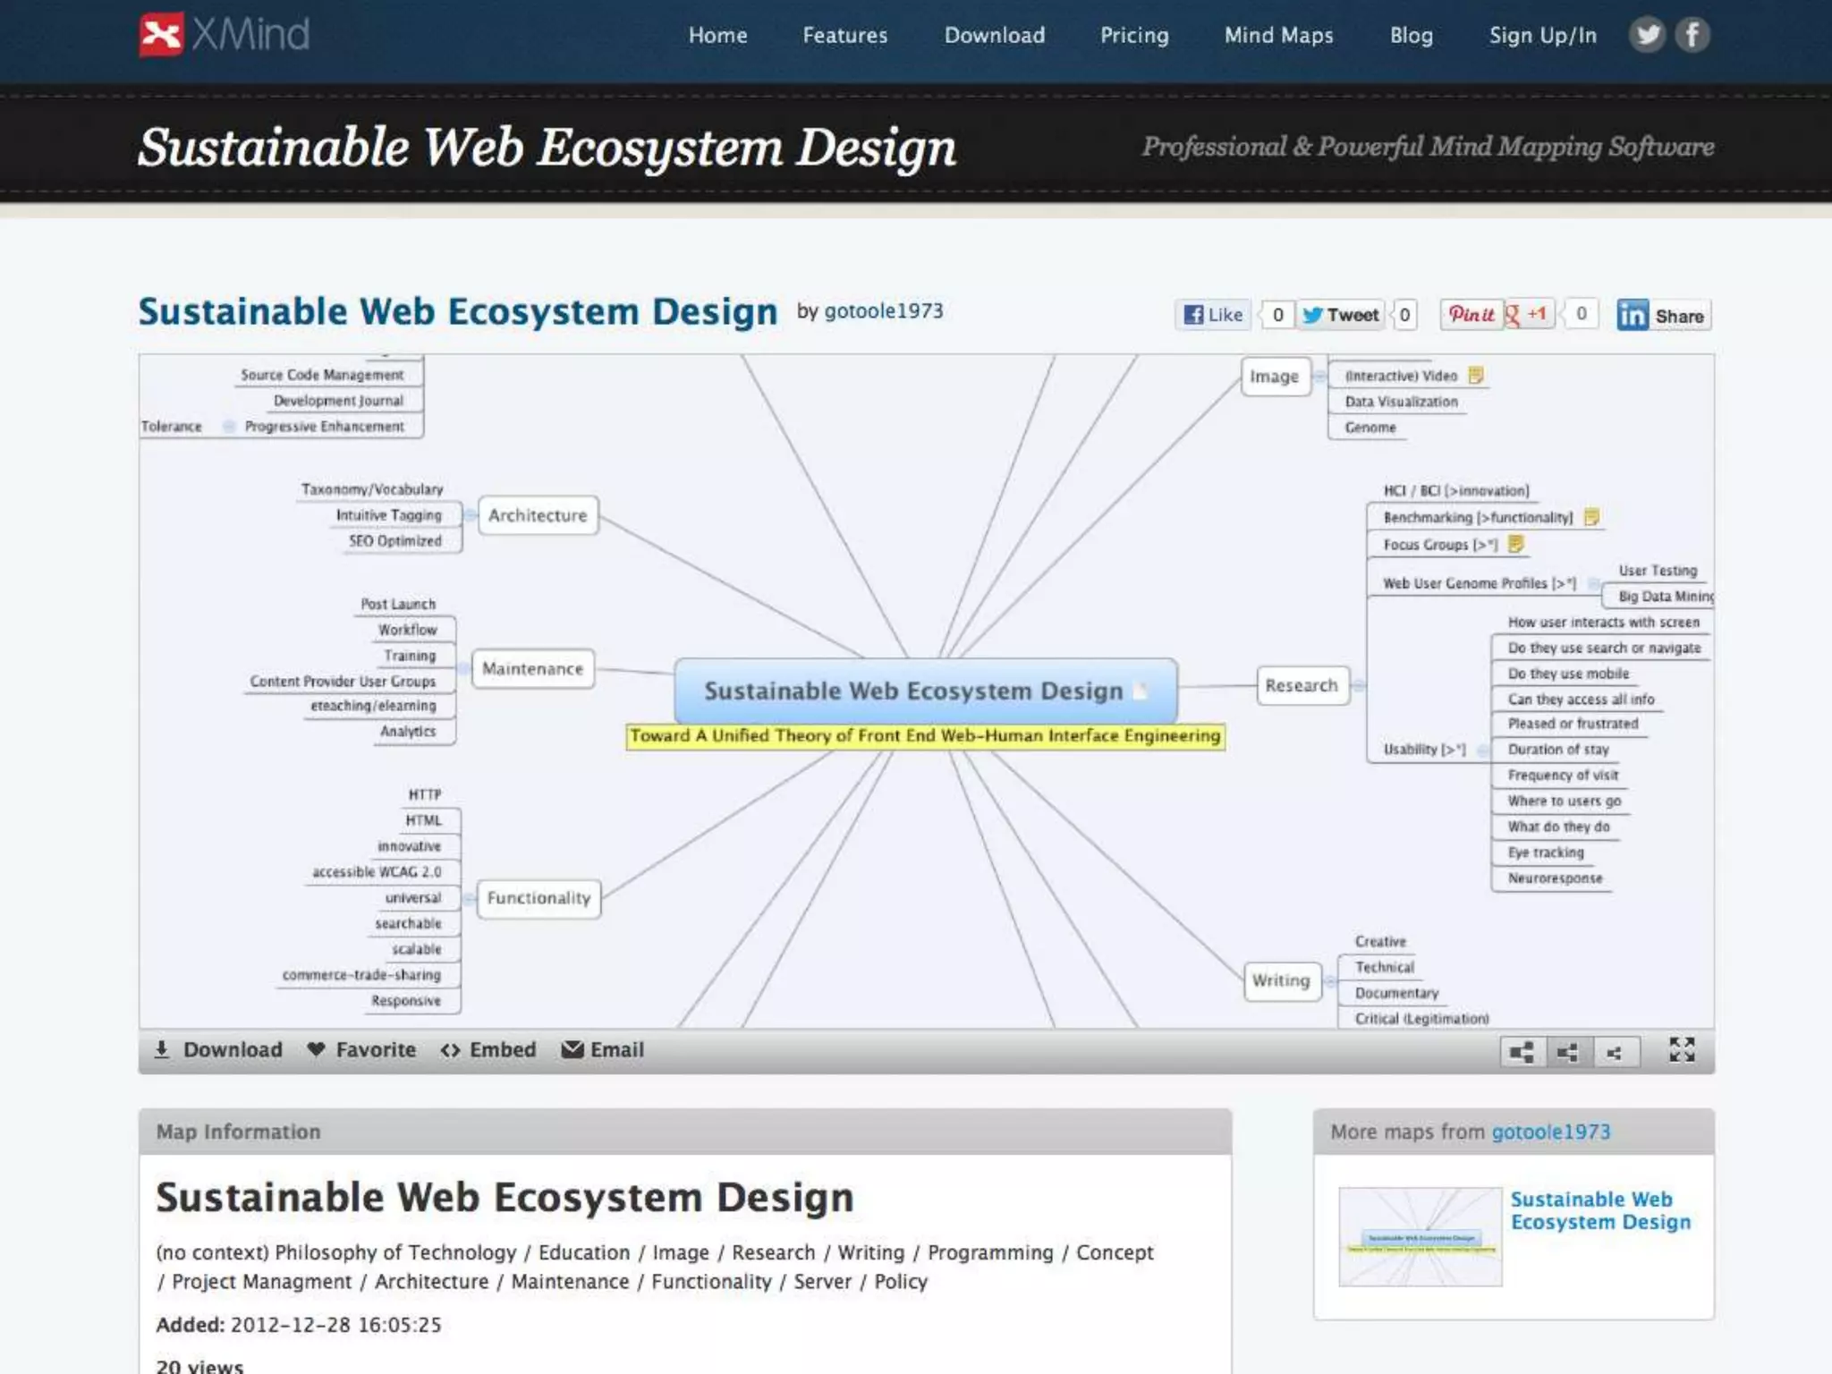Open XMind's Facebook page icon in header

point(1692,36)
